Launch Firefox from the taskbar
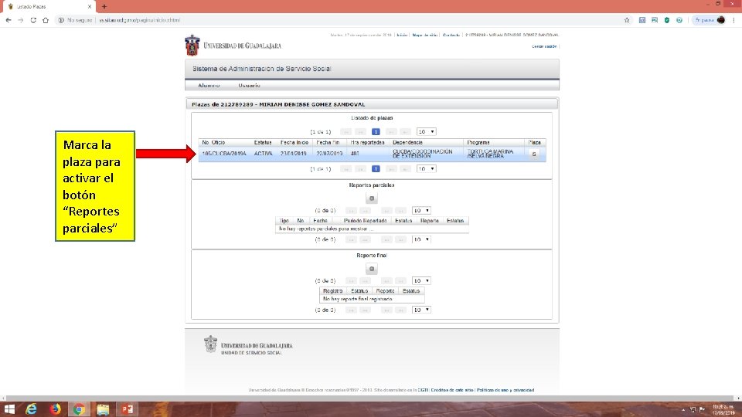The height and width of the screenshot is (417, 742). [x=56, y=409]
